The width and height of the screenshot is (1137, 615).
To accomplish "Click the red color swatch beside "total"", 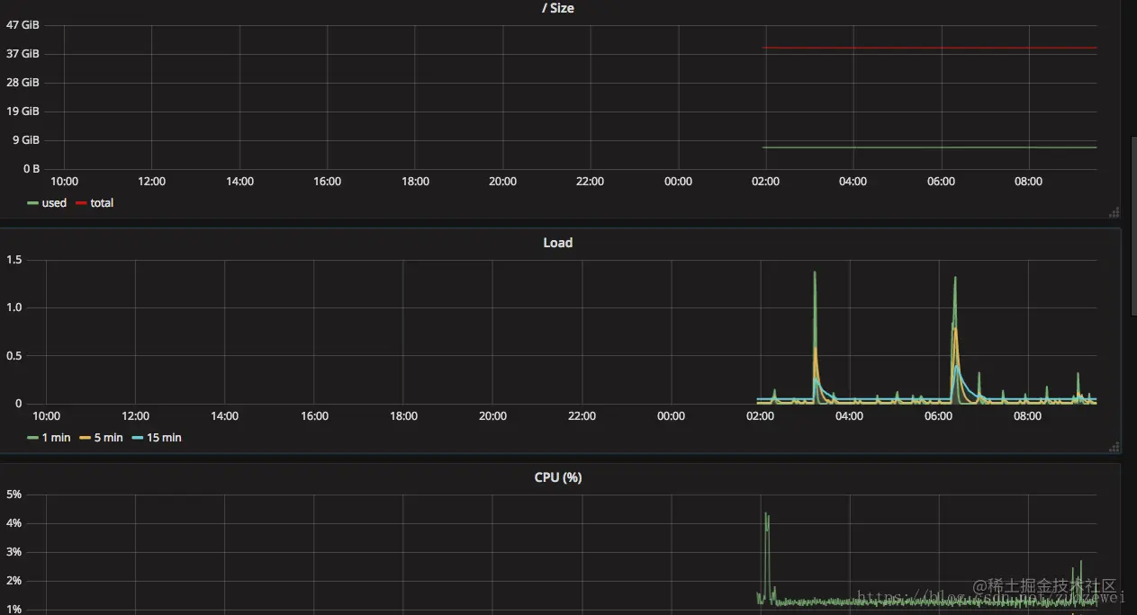I will (x=82, y=203).
